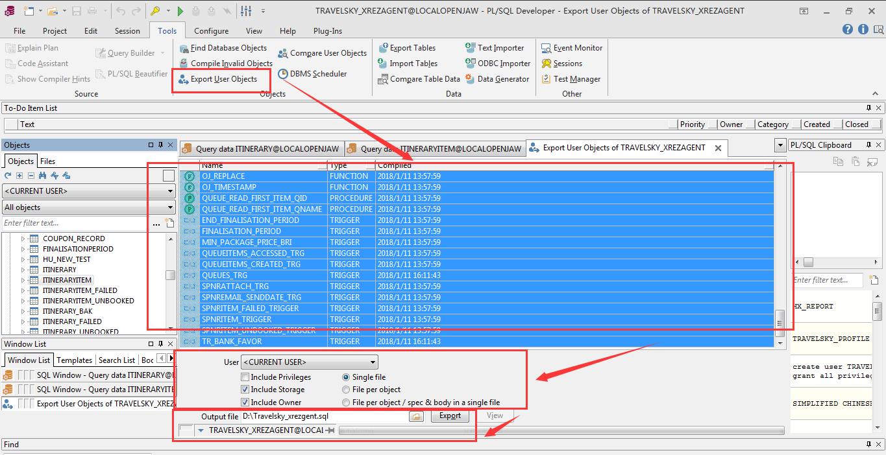Click the green Execute arrow in quick toolbar

[x=180, y=11]
